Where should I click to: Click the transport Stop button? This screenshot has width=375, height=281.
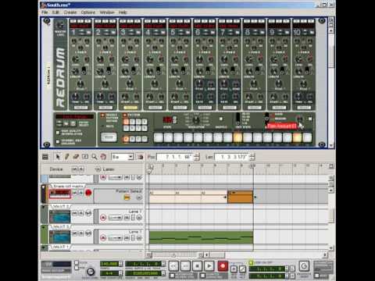click(x=197, y=266)
